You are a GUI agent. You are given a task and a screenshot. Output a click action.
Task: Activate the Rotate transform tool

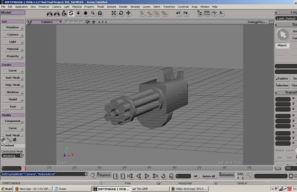[x=121, y=13]
